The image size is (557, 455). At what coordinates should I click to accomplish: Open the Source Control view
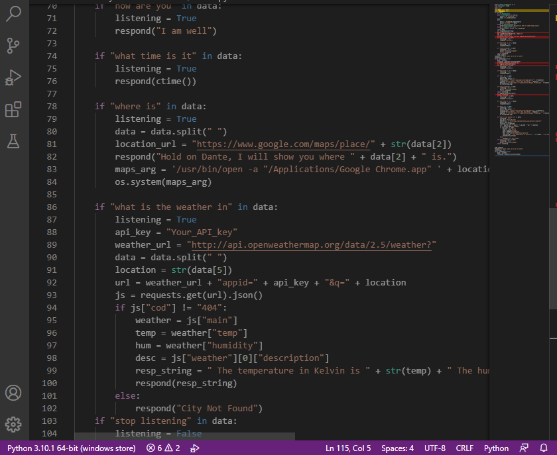pos(14,46)
